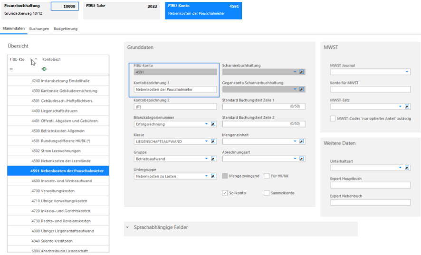The image size is (421, 255).
Task: Enable the Sammelkonto checkbox
Action: click(267, 193)
